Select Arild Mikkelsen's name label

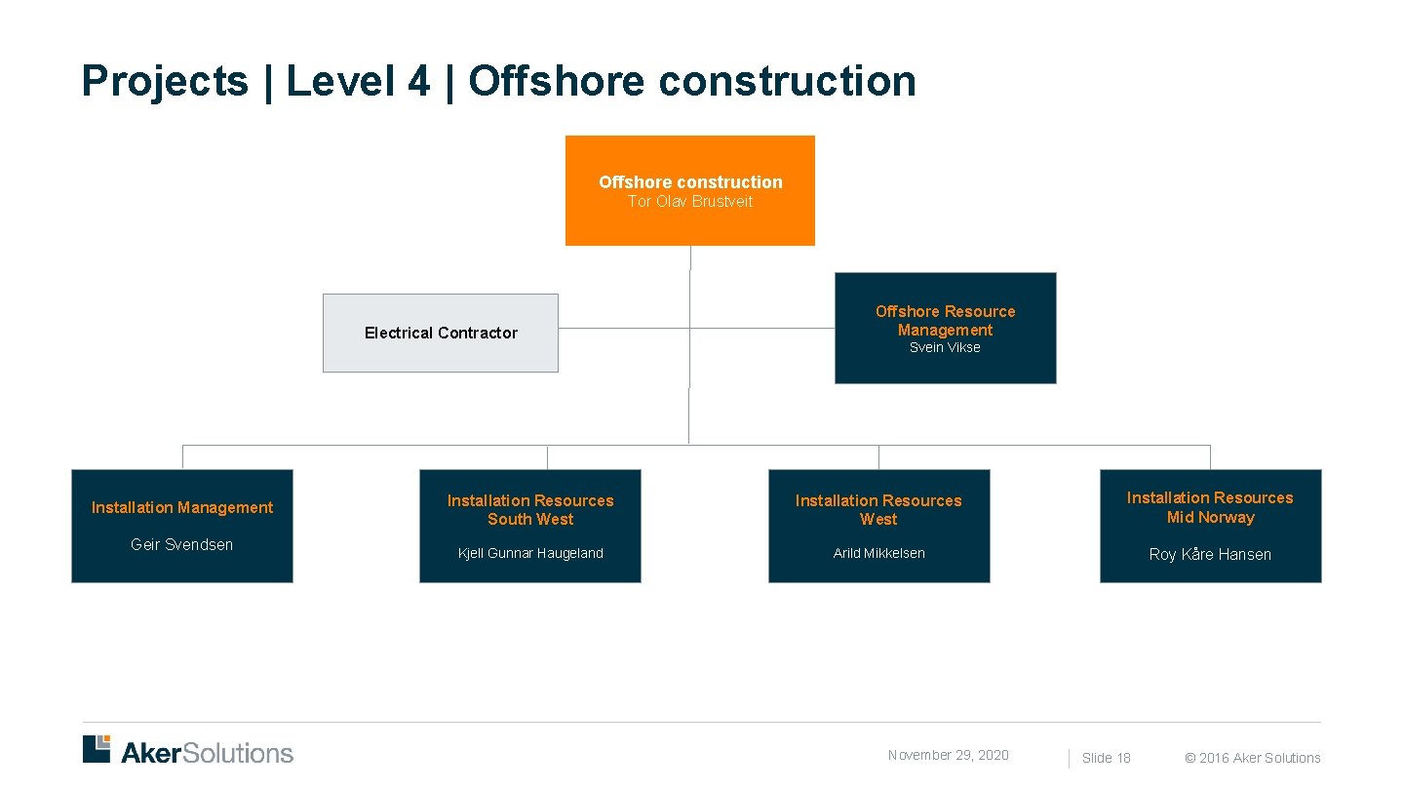pyautogui.click(x=877, y=552)
